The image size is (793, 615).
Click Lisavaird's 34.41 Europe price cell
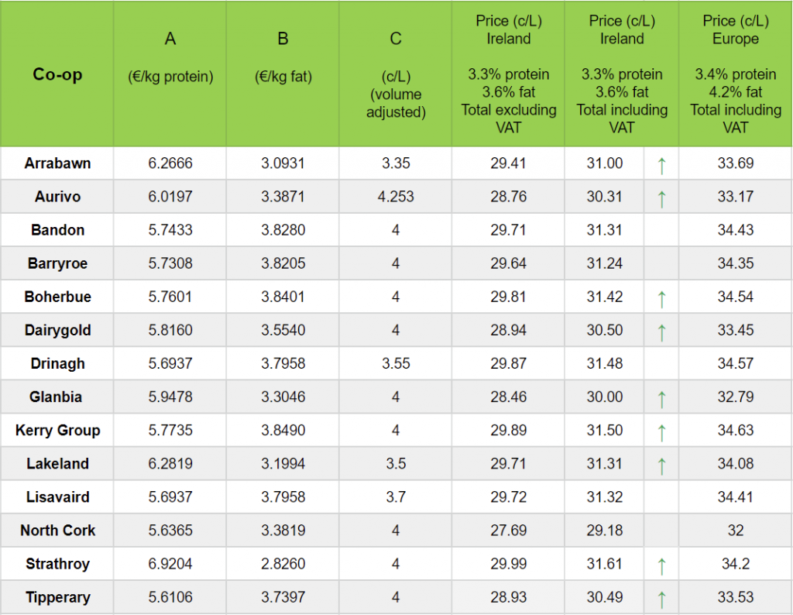pos(735,497)
